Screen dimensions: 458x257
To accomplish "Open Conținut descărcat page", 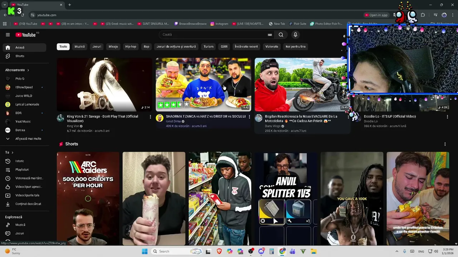I will 24,204.
